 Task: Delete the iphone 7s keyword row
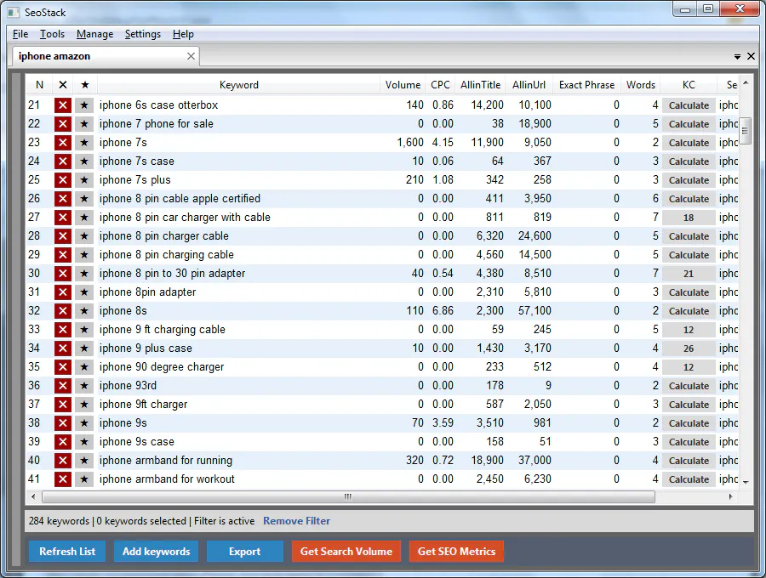click(62, 143)
